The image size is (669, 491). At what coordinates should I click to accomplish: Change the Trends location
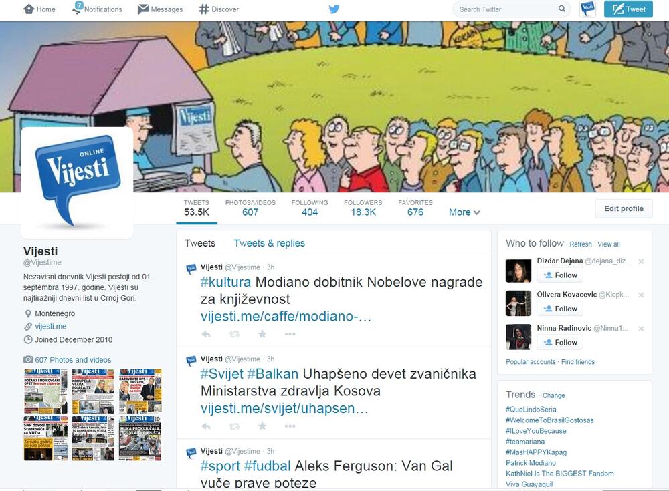553,395
